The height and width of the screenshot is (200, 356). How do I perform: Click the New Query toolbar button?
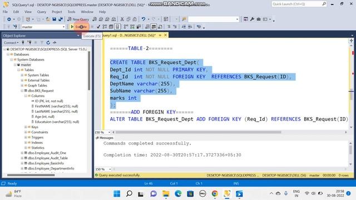pos(78,19)
